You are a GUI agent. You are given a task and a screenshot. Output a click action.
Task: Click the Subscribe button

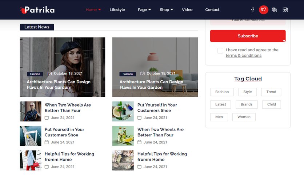point(248,36)
